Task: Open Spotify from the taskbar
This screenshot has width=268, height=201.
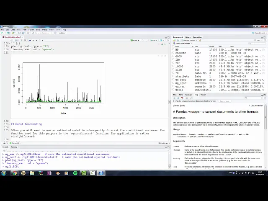Action: click(x=75, y=173)
